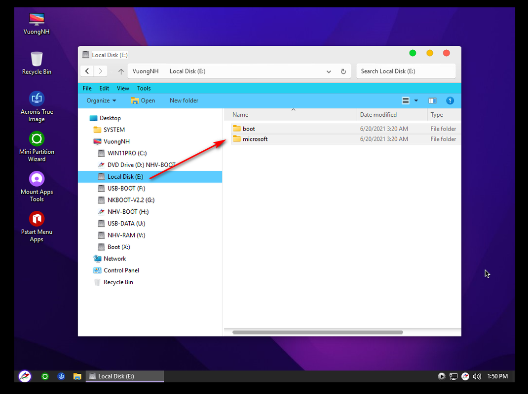The height and width of the screenshot is (394, 528).
Task: Sort by the Type column header
Action: pyautogui.click(x=444, y=115)
